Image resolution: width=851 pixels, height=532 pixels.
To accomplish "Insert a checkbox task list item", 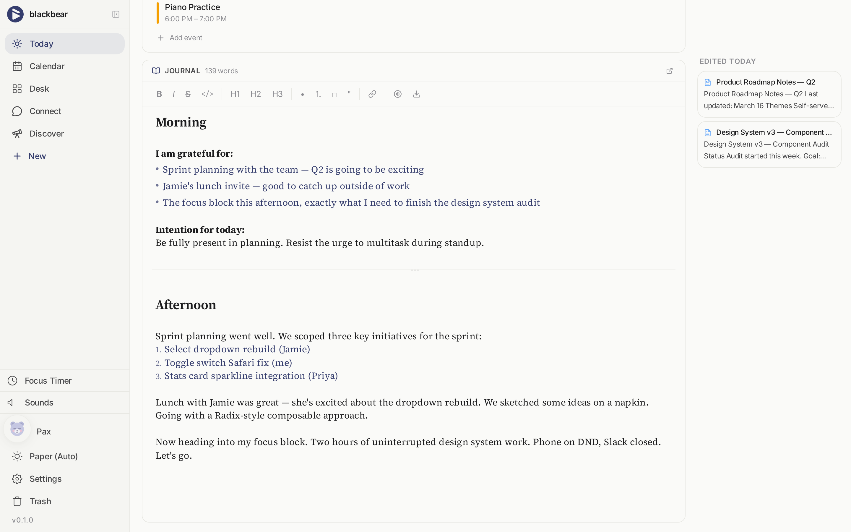I will point(334,94).
